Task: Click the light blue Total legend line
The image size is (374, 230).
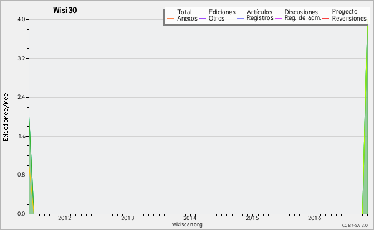Action: pyautogui.click(x=171, y=12)
